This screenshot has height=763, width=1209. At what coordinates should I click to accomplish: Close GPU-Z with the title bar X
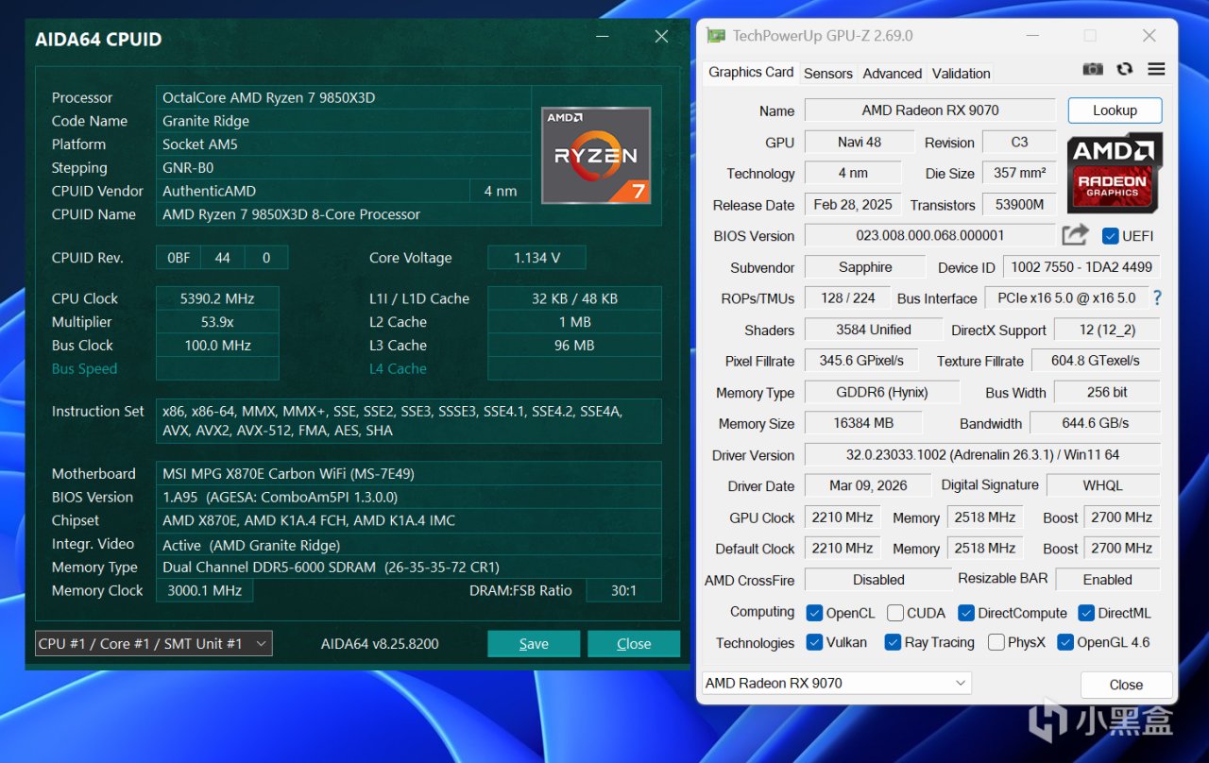1149,36
